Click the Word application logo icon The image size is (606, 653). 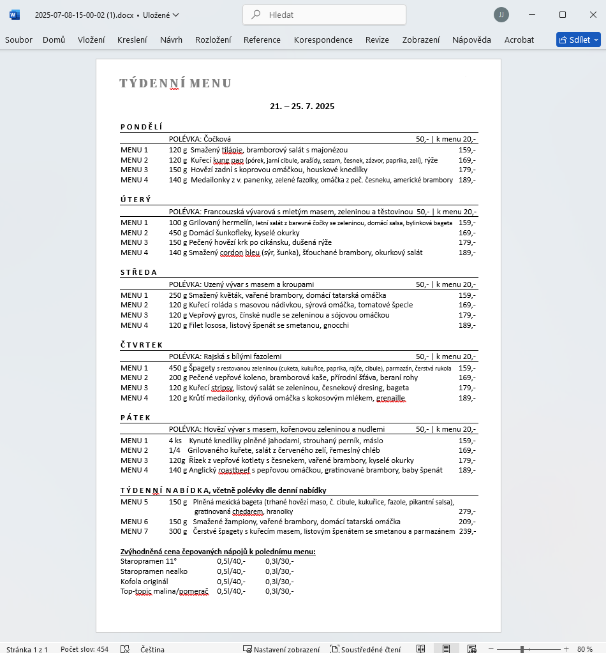click(15, 15)
